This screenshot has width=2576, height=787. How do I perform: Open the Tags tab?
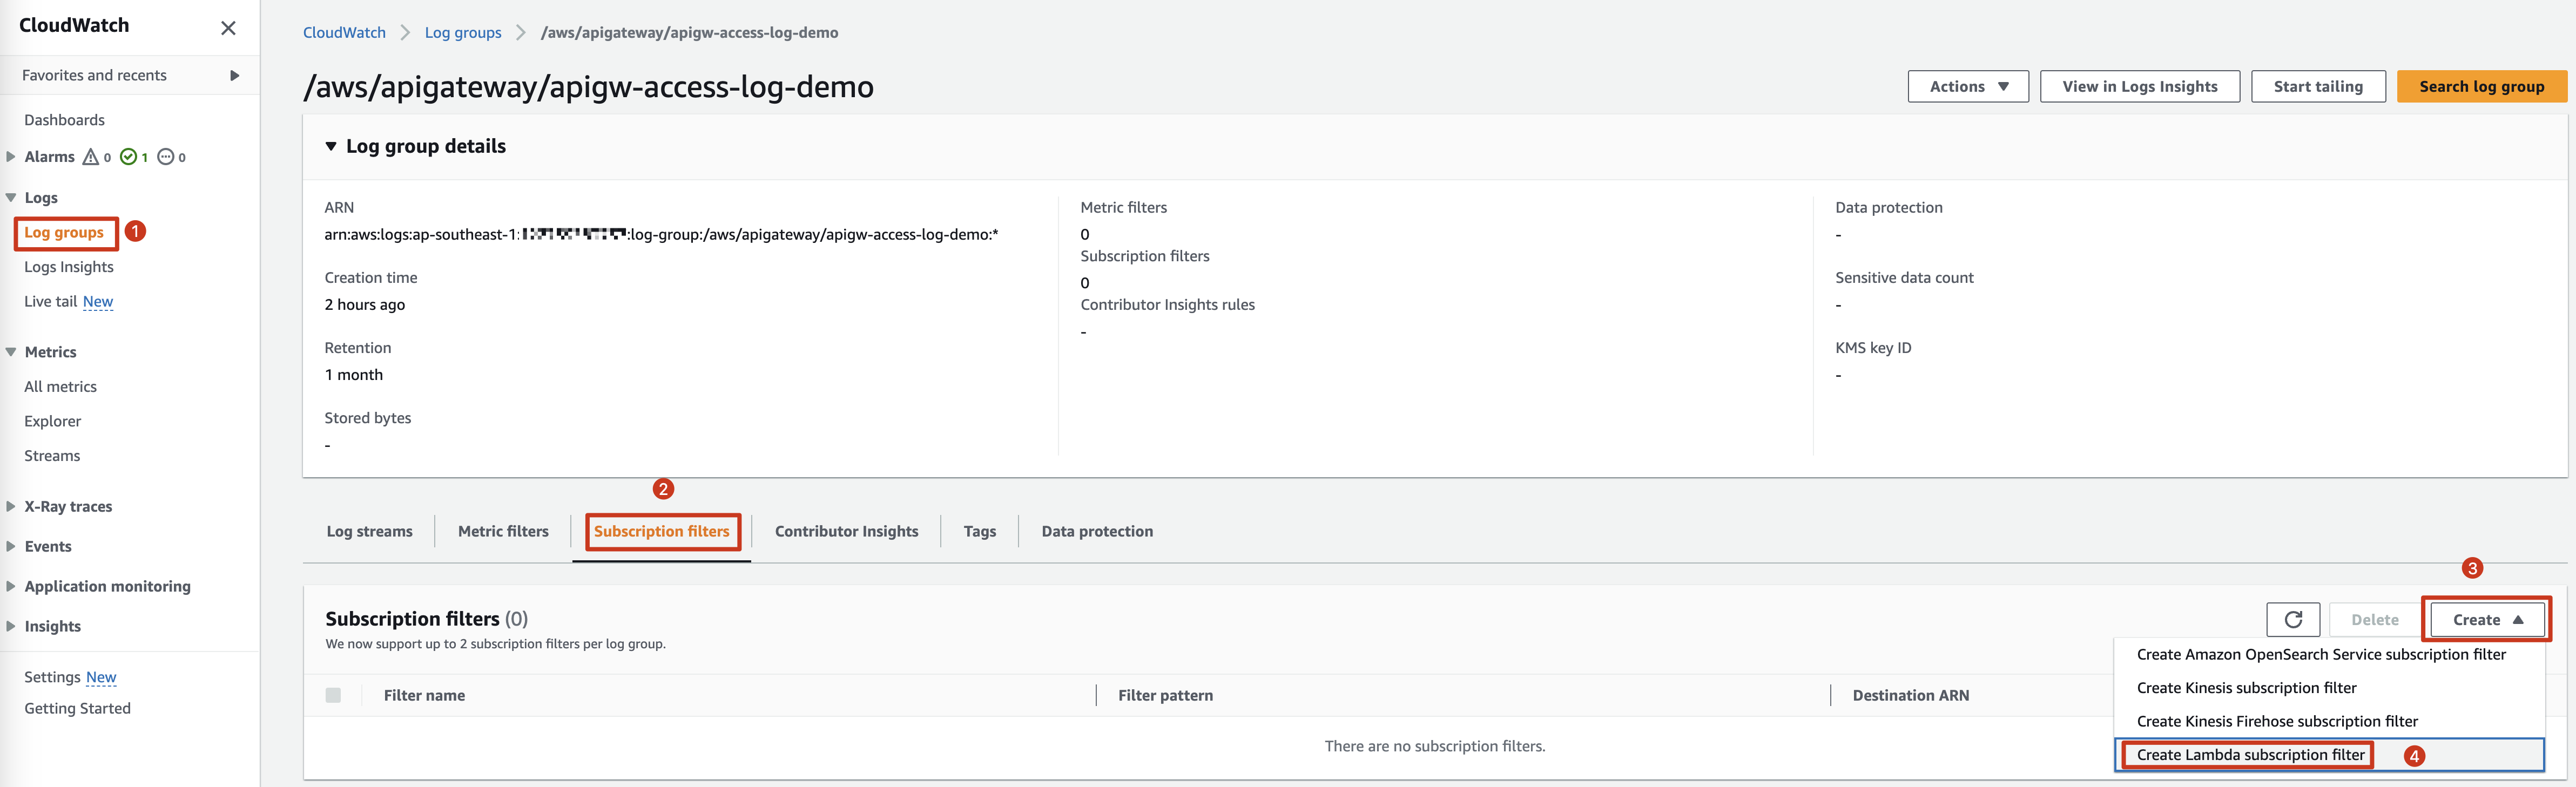979,532
